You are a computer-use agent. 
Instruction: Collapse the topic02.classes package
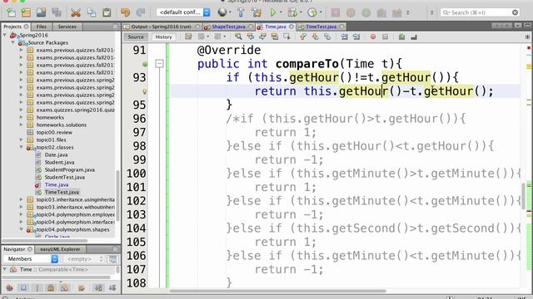tap(21, 147)
